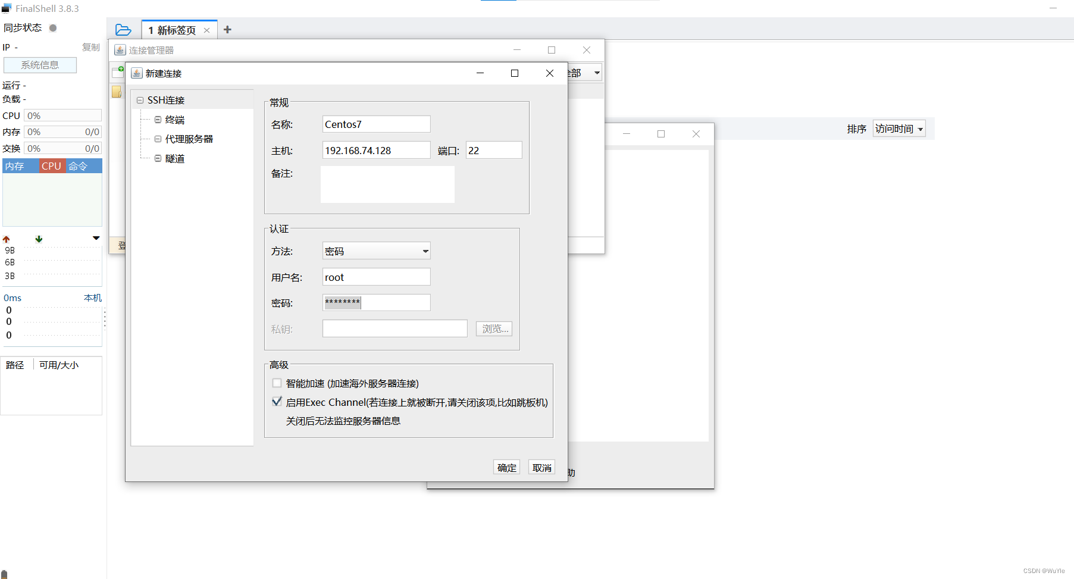This screenshot has width=1074, height=579.
Task: Click the 备注 notes text area
Action: tap(387, 184)
